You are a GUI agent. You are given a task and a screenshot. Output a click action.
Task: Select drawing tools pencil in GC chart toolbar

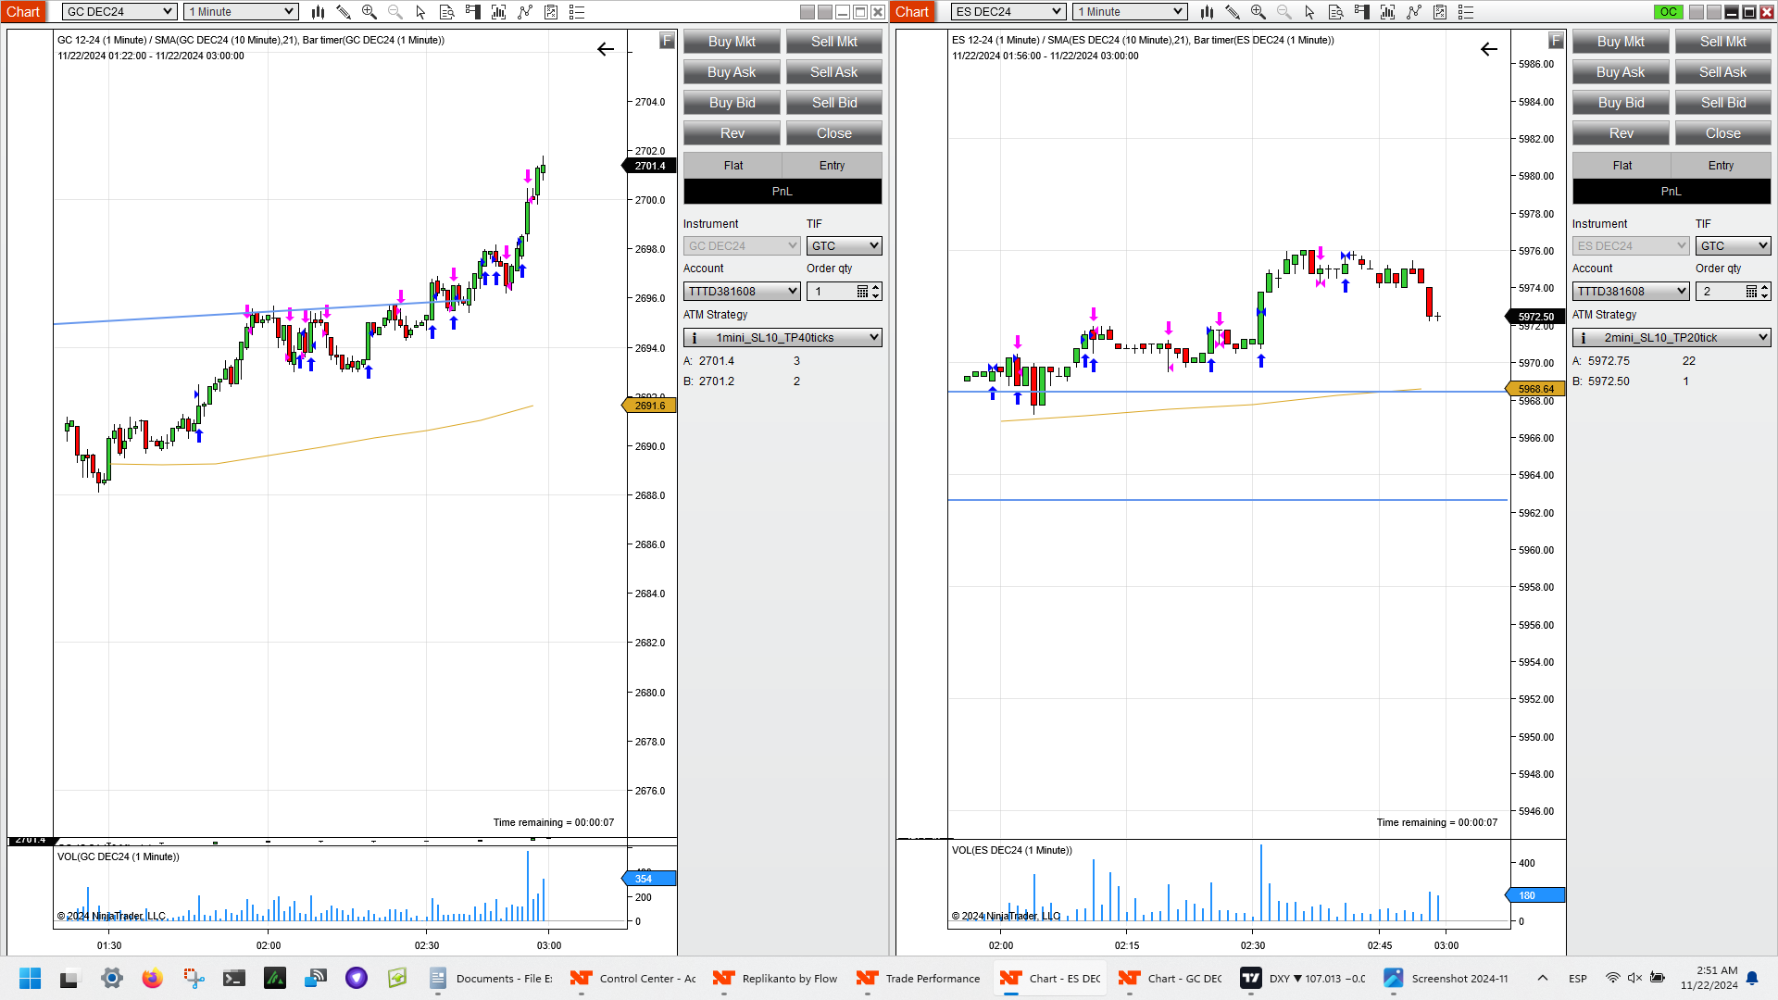[344, 12]
